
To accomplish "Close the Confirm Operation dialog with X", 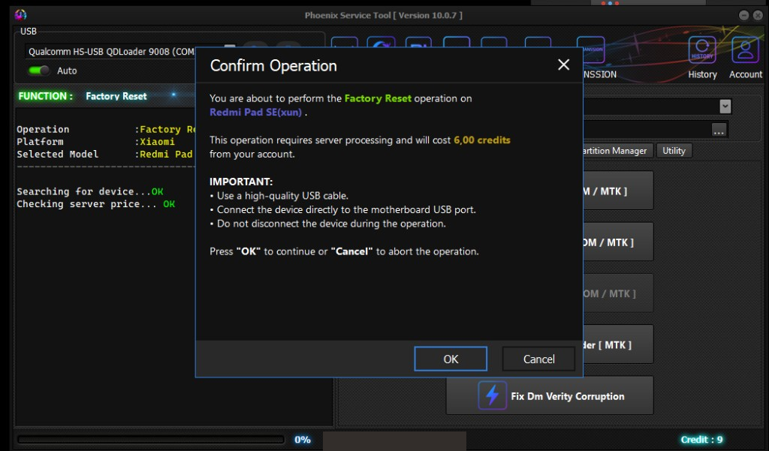I will pyautogui.click(x=563, y=65).
